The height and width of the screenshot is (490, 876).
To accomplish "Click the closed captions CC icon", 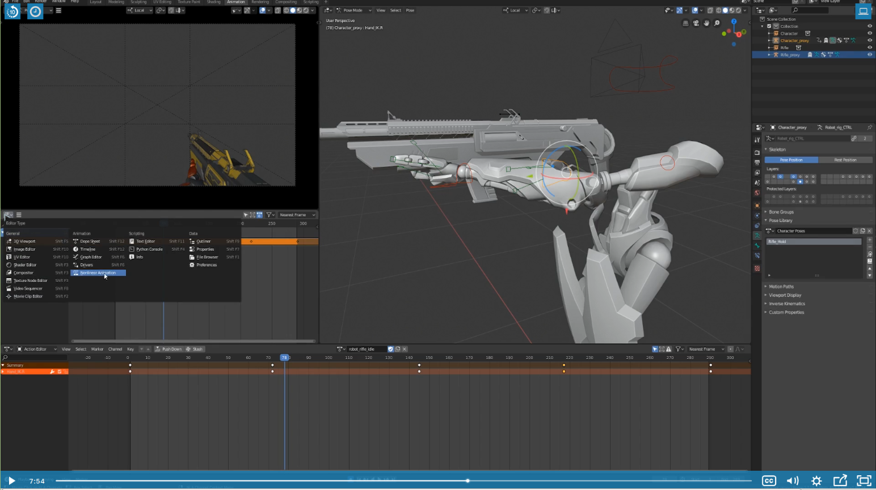I will point(769,481).
